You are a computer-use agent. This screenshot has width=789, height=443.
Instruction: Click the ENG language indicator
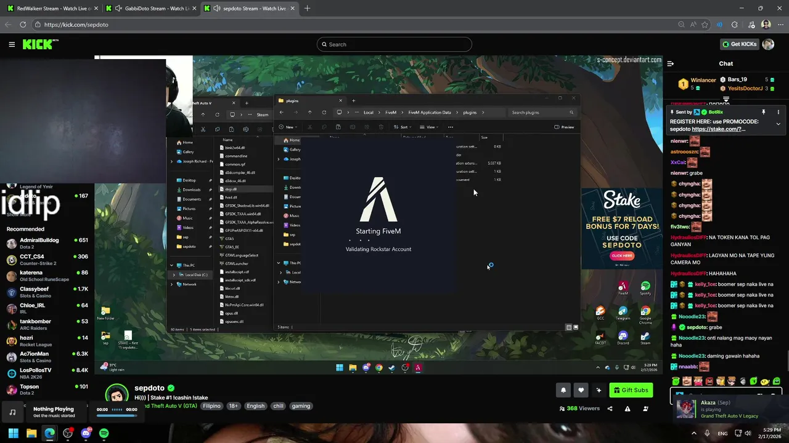tap(722, 433)
